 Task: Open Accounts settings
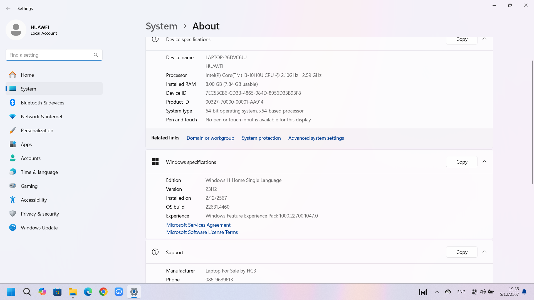click(54, 158)
